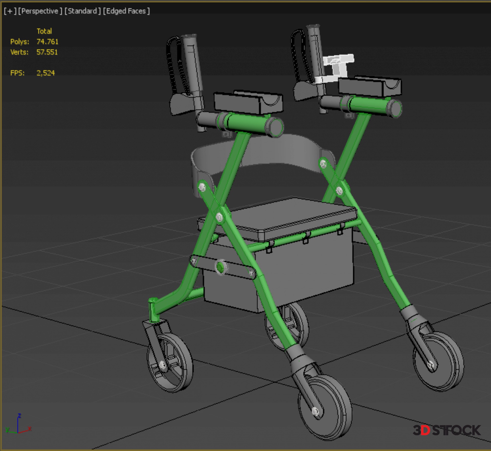Open the Edged Faces display menu

[x=126, y=11]
